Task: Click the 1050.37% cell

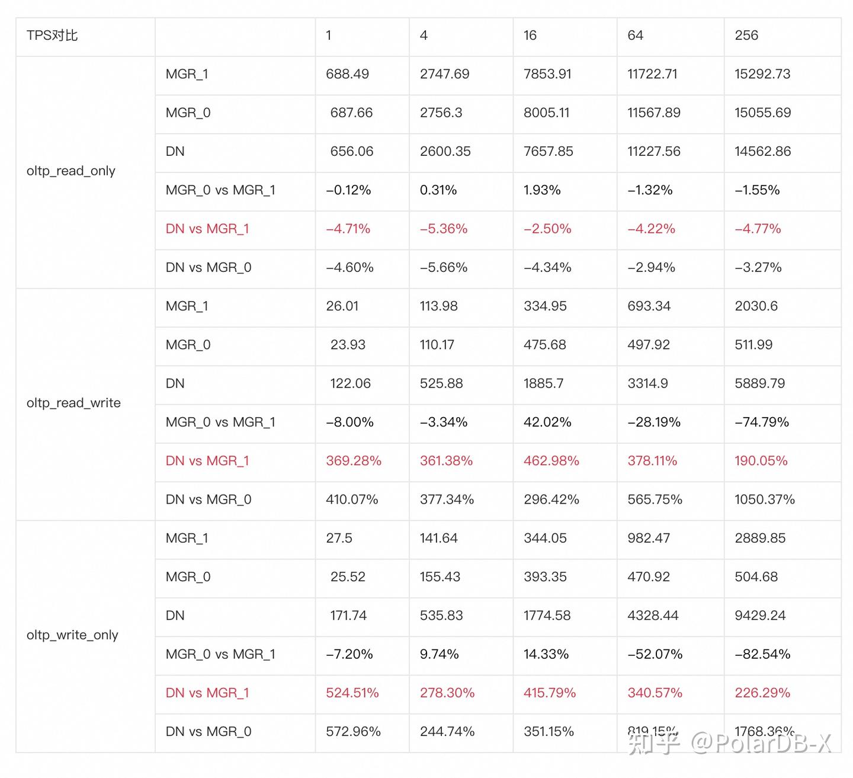Action: pyautogui.click(x=764, y=500)
